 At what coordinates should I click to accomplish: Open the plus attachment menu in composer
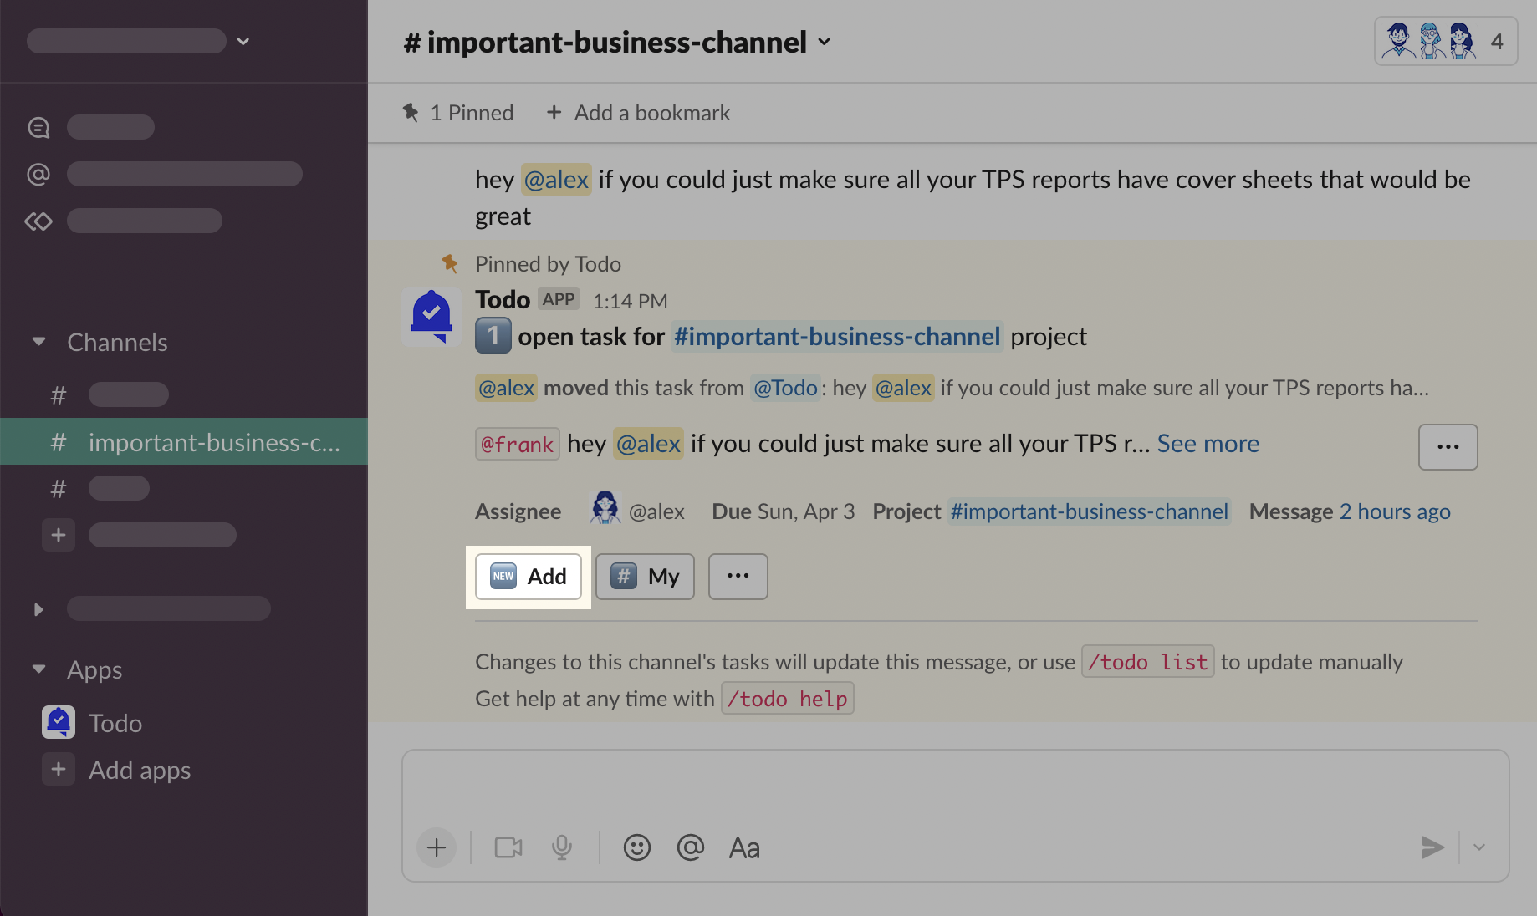437,847
